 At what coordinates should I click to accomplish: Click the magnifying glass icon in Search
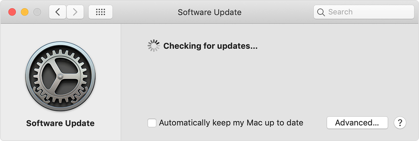(x=321, y=12)
